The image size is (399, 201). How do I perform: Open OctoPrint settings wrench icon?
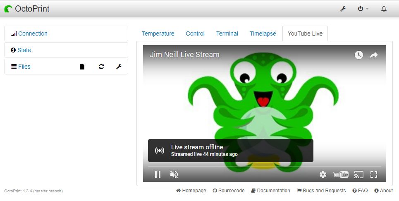pos(343,9)
